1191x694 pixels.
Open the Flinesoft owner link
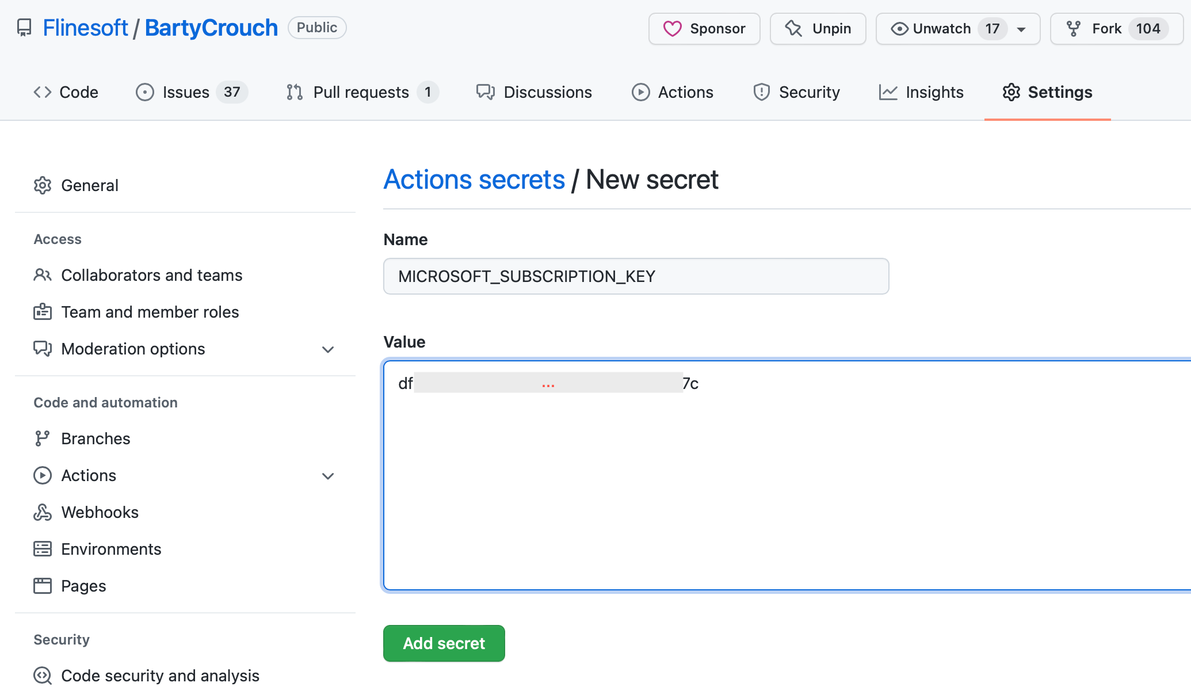85,28
